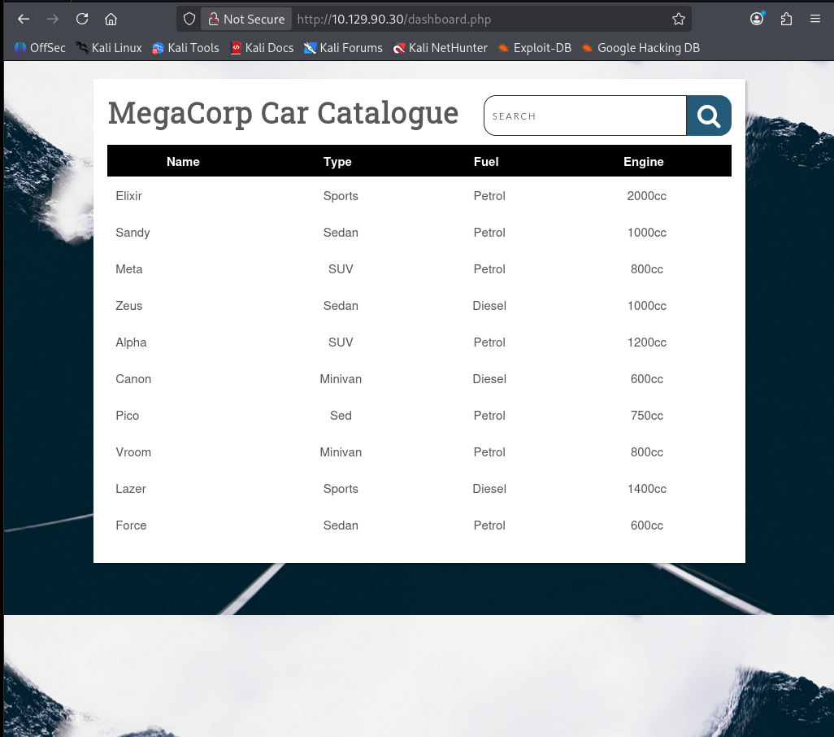Click the Kali Forums bookmark

pyautogui.click(x=343, y=48)
